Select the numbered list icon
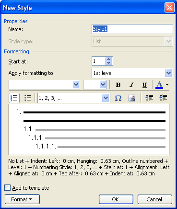 click(14, 98)
